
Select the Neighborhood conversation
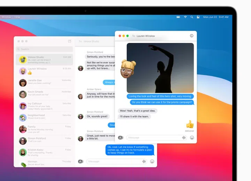click(44, 118)
